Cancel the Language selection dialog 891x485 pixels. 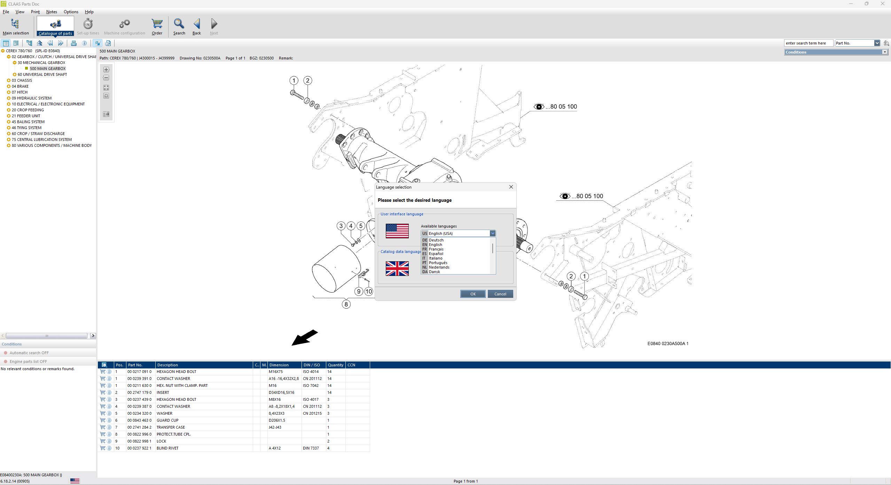(x=500, y=294)
